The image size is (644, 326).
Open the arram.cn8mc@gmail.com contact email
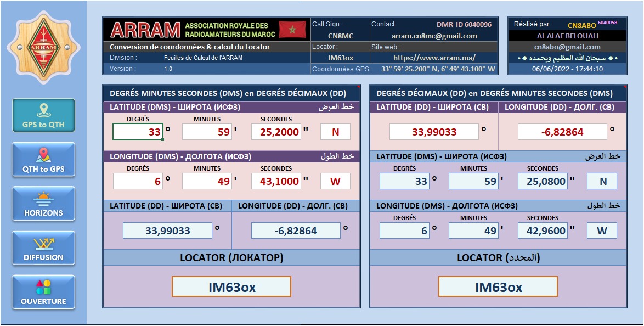point(434,36)
